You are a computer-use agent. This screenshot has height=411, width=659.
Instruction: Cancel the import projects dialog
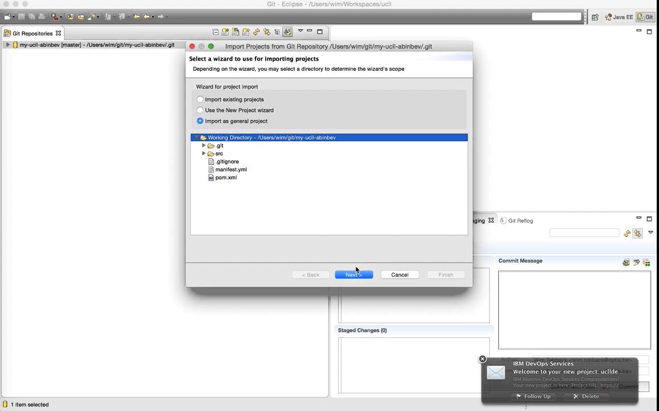400,275
